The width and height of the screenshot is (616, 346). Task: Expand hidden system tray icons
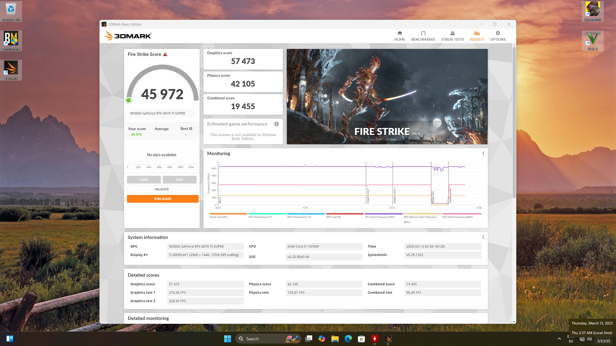click(x=559, y=339)
